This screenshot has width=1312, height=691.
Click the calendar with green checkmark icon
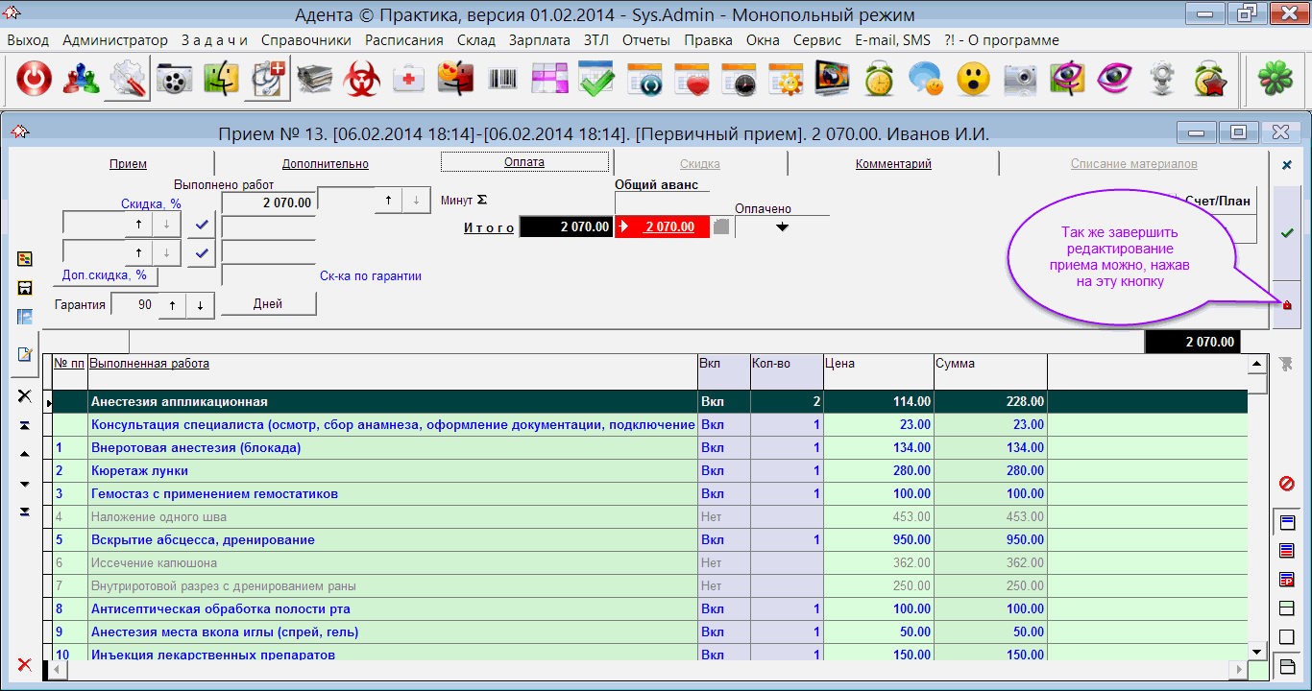pos(596,81)
